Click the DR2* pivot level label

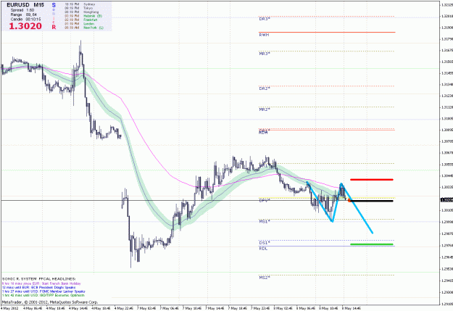click(x=265, y=88)
